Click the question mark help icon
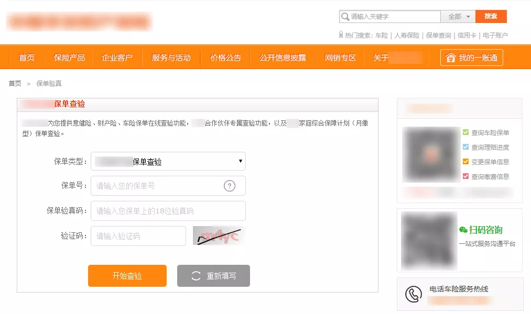 pyautogui.click(x=230, y=186)
